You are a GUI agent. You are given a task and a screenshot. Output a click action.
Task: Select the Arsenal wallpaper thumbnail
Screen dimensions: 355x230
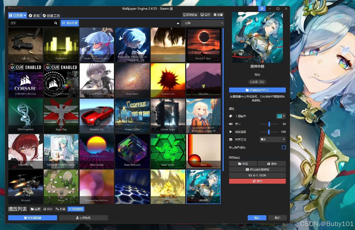(26, 45)
